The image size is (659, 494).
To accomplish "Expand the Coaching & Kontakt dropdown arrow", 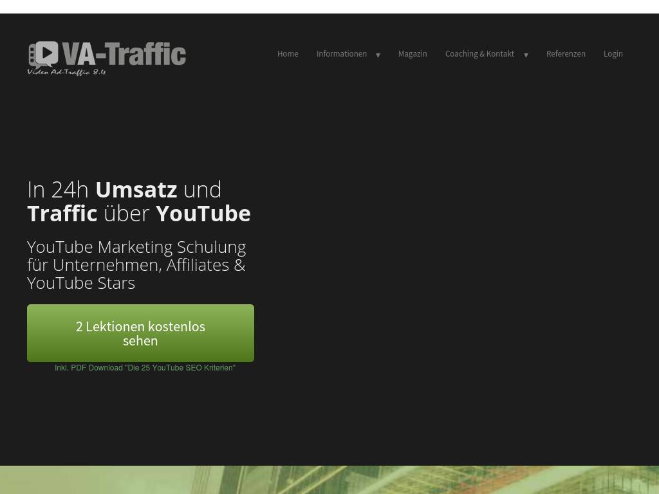I will pyautogui.click(x=526, y=55).
